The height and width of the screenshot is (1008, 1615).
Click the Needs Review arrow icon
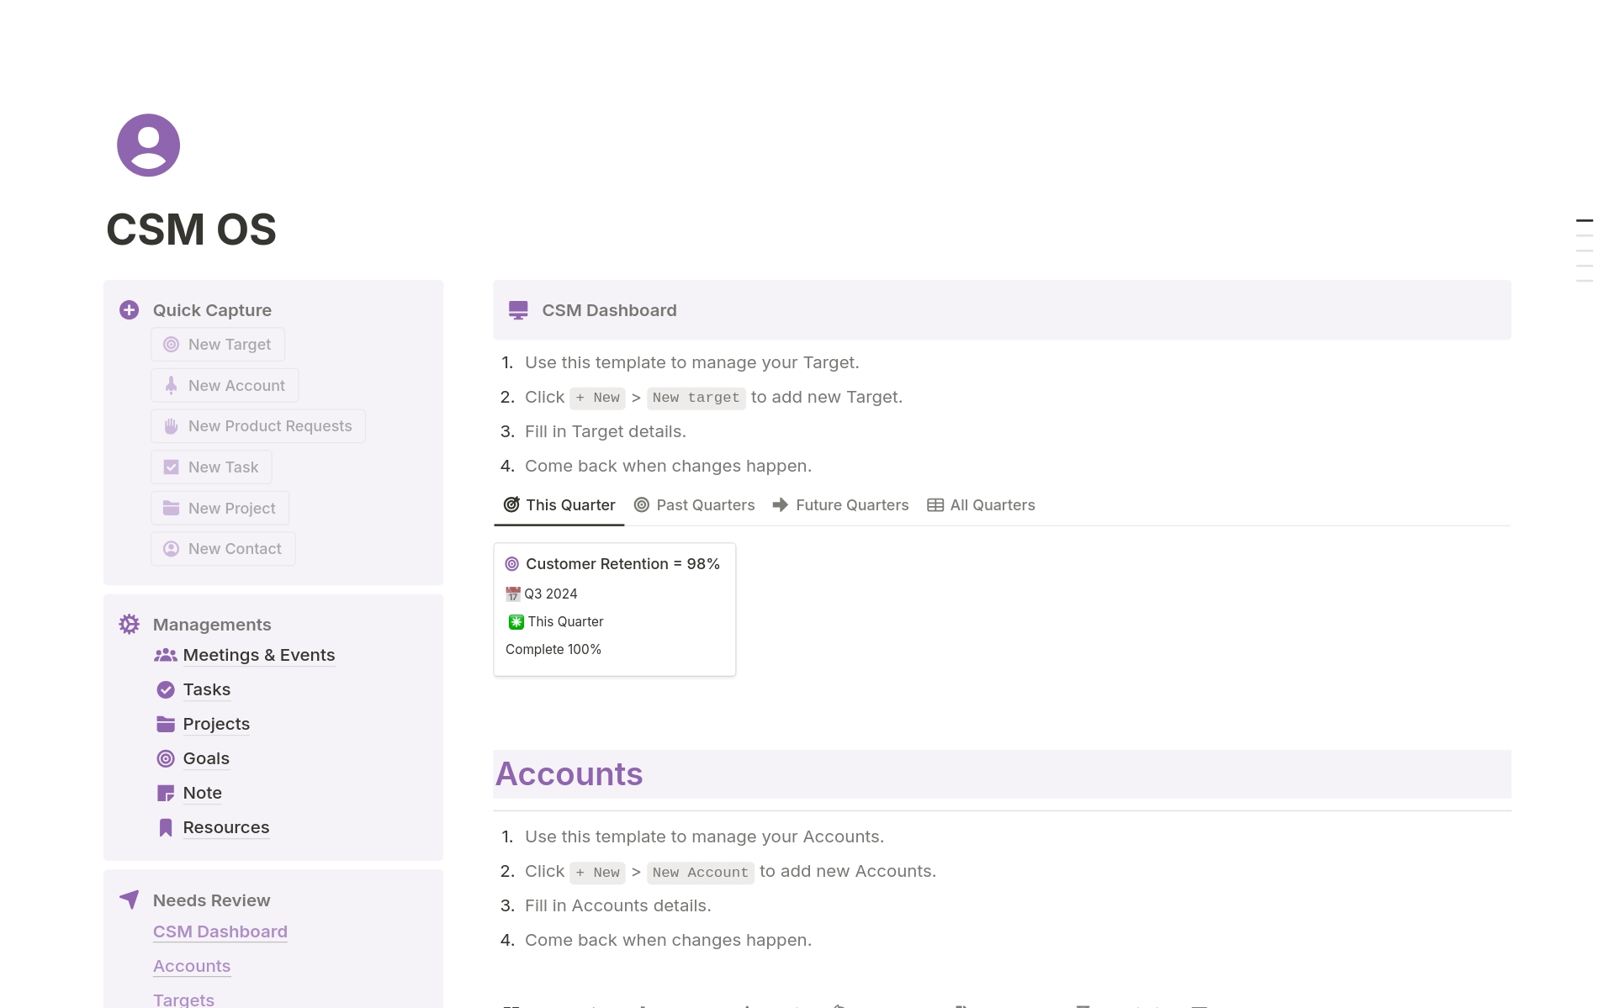click(x=129, y=900)
